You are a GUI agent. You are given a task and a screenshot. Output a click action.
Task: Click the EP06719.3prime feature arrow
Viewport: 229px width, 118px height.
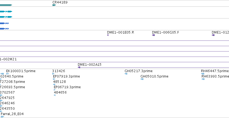pos(55,90)
